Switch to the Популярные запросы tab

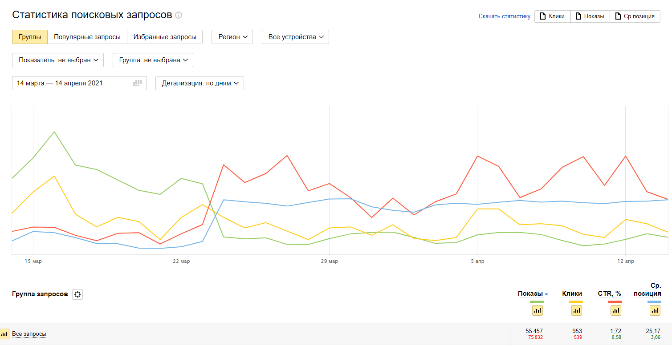pyautogui.click(x=87, y=37)
